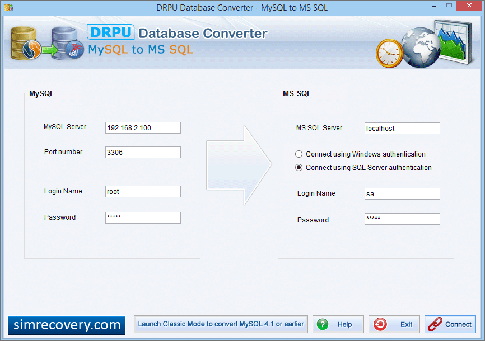Click the 'MySQL' group box title
Viewport: 485px width, 341px height.
coord(41,93)
